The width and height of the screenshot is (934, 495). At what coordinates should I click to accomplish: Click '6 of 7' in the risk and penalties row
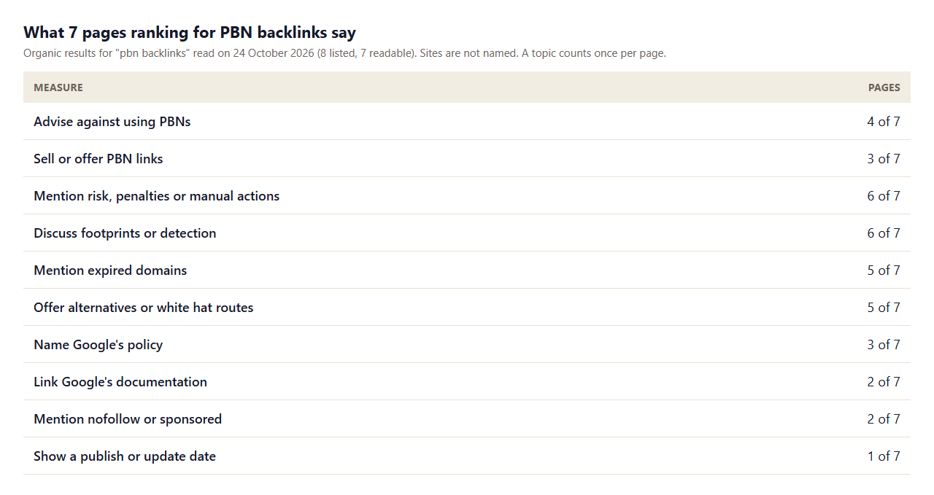tap(884, 196)
